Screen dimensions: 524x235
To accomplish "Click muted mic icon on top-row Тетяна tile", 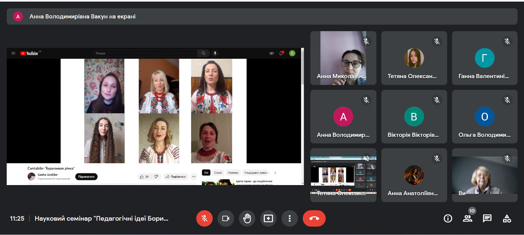I will [437, 42].
